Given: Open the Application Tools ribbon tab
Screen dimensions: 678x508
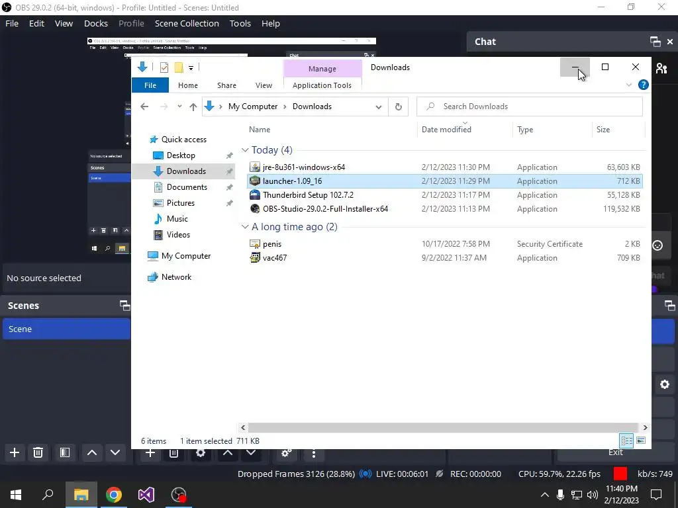Looking at the screenshot, I should 322,85.
